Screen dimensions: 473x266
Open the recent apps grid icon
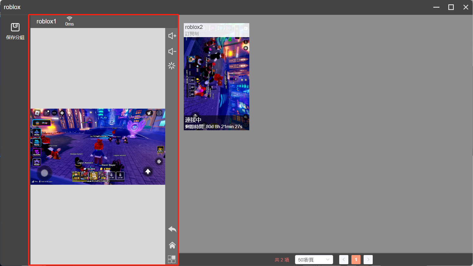click(172, 259)
